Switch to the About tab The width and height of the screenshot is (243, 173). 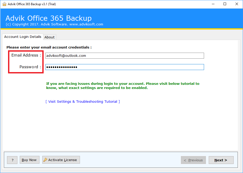pos(49,37)
